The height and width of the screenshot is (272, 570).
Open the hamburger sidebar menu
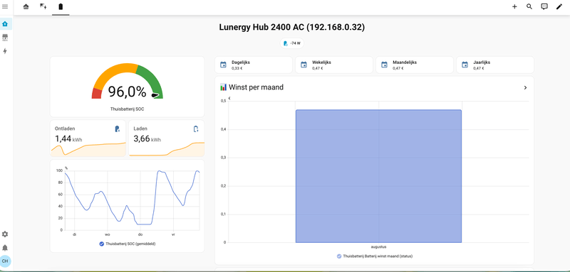pyautogui.click(x=5, y=6)
